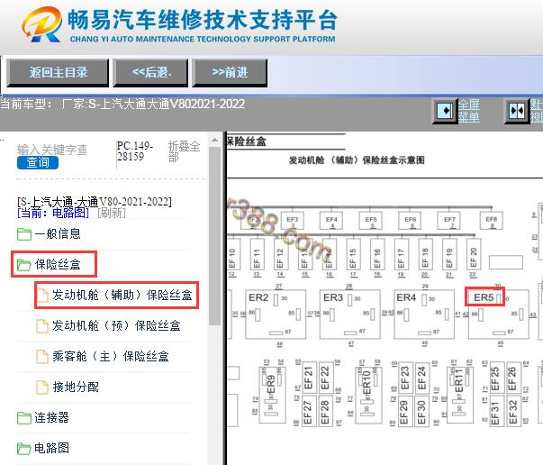Click the 一般信息 folder icon
Image resolution: width=543 pixels, height=465 pixels.
tap(24, 234)
